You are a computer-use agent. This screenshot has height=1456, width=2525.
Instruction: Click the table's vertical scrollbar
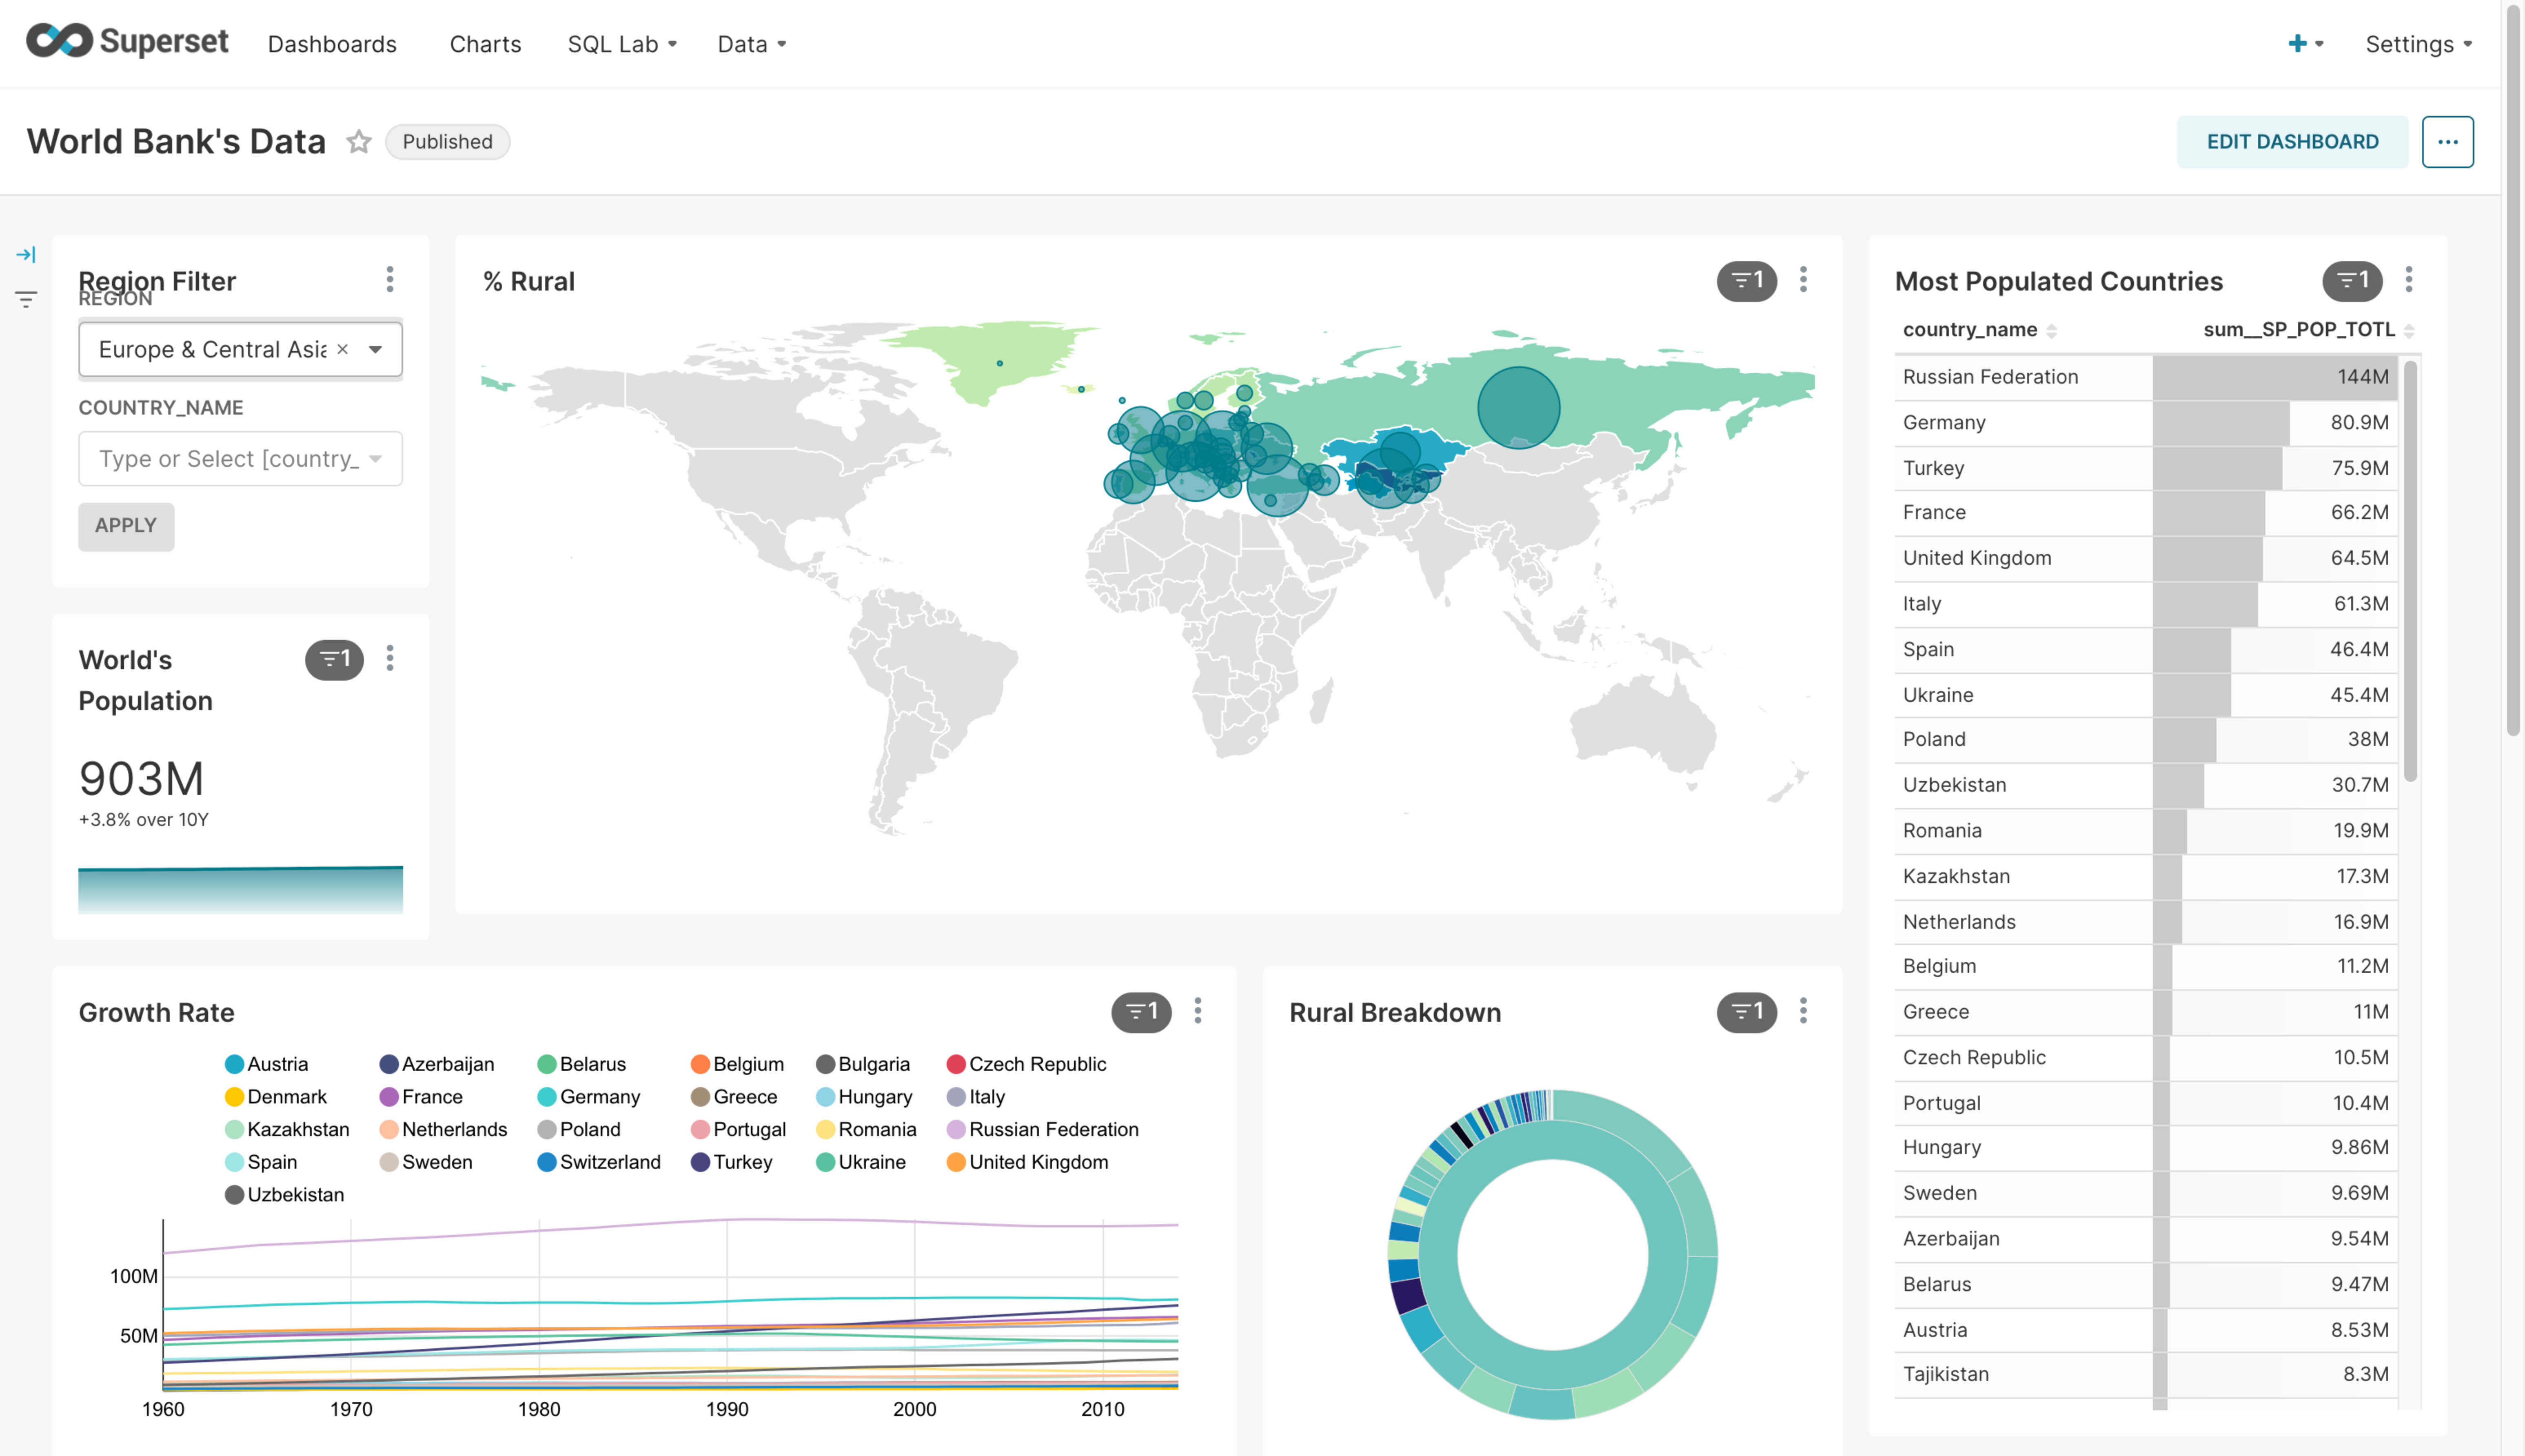tap(2410, 570)
